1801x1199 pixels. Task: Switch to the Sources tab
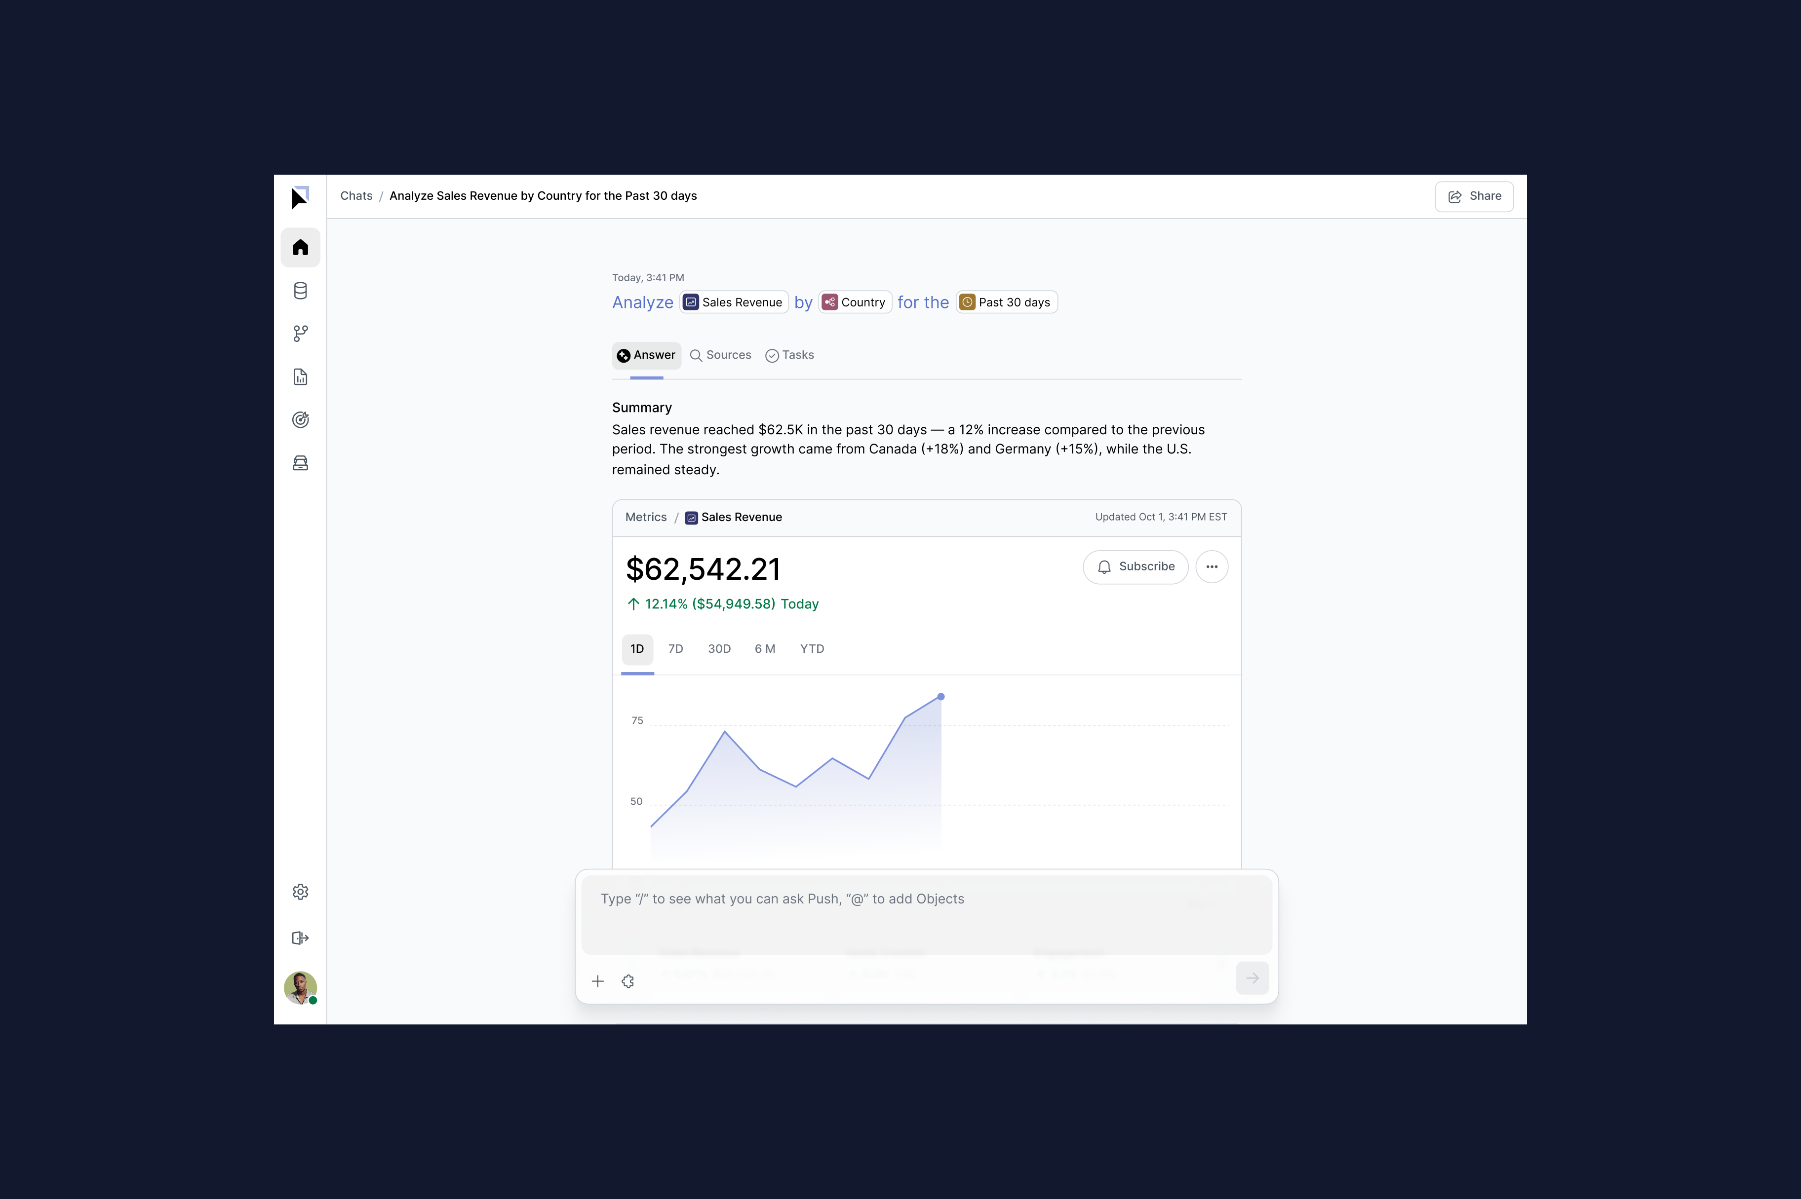720,356
